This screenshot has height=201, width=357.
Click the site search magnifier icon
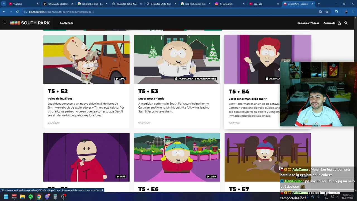(x=346, y=23)
